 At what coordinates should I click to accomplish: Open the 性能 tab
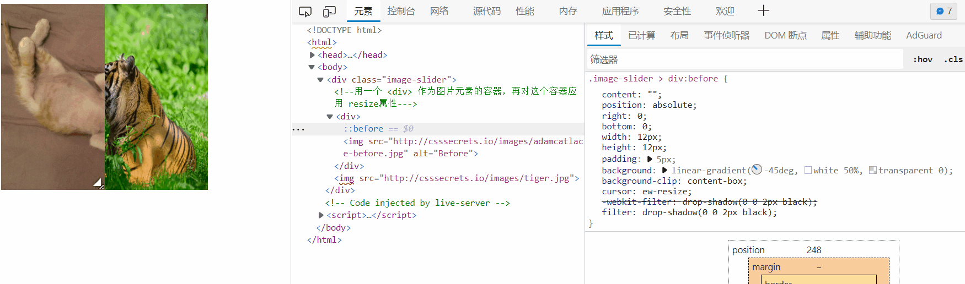point(525,11)
